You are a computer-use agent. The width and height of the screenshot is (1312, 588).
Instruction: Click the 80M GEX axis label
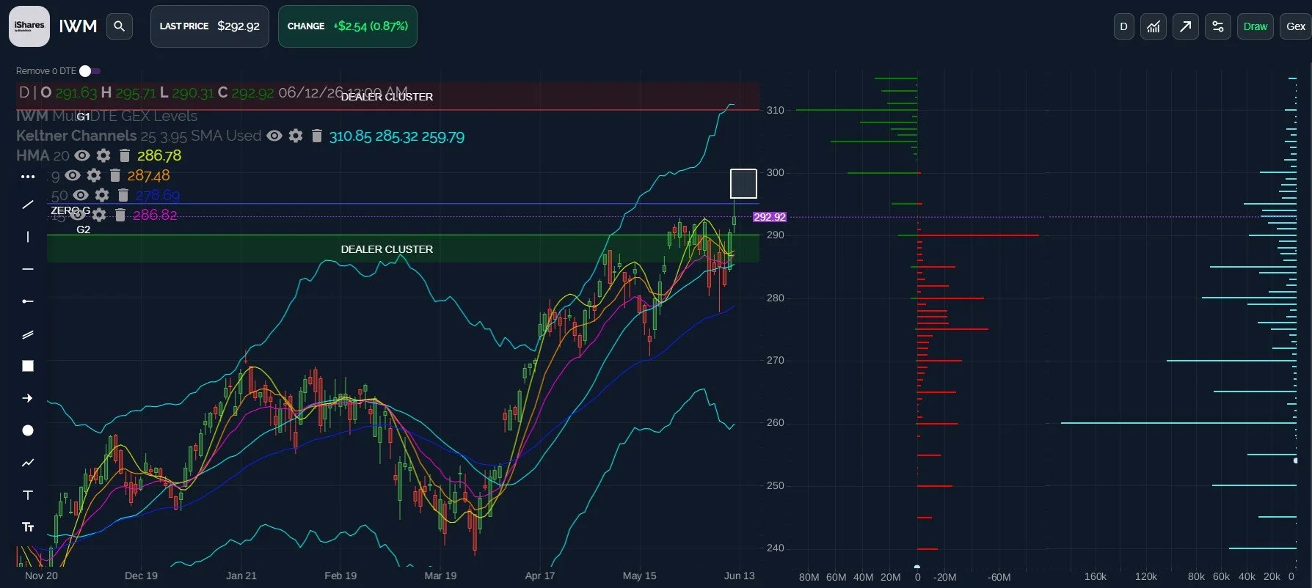[809, 577]
